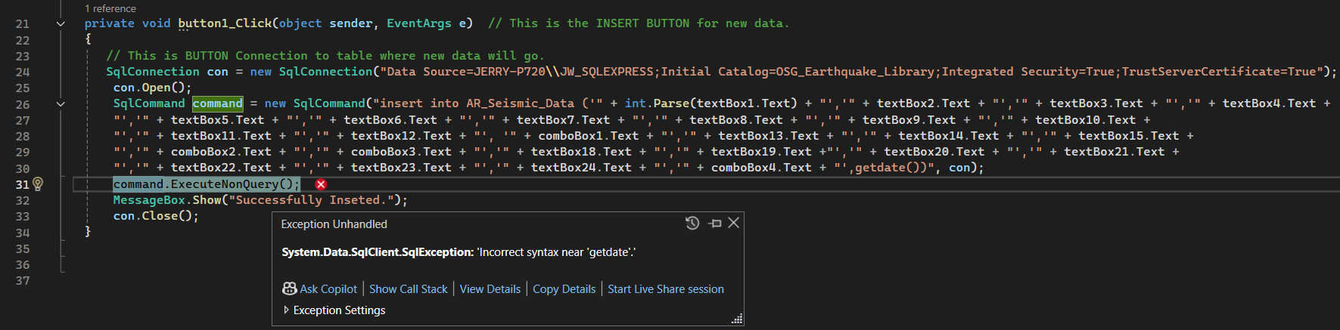This screenshot has width=1340, height=330.
Task: Click Copy Details link
Action: click(x=564, y=288)
